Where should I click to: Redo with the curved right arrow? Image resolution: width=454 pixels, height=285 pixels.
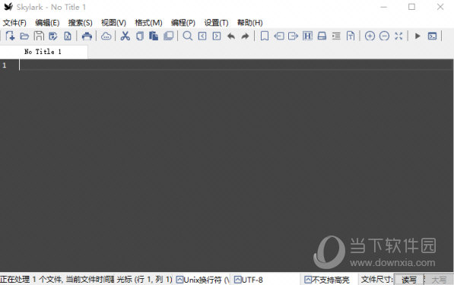tap(245, 36)
